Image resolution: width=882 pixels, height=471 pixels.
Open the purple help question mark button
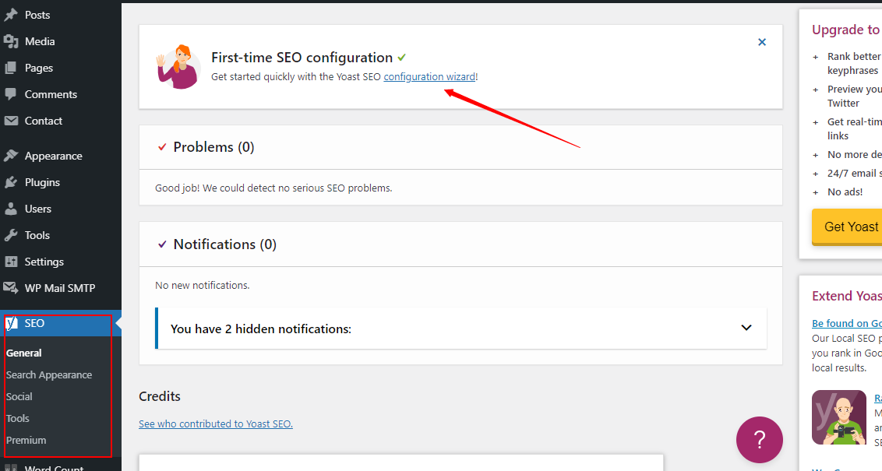pos(760,440)
